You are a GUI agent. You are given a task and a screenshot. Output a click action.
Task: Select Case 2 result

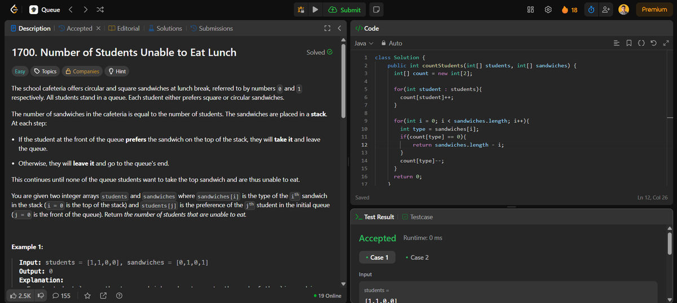pos(417,257)
